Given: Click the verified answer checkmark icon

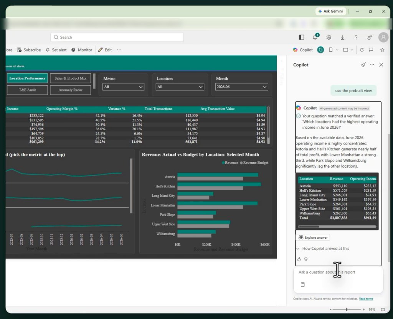Looking at the screenshot, I should (298, 116).
